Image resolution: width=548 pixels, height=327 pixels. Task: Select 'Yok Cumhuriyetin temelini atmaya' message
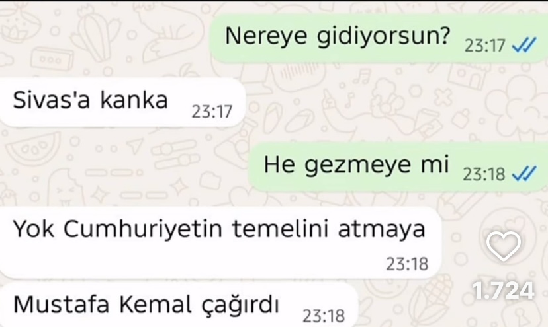click(220, 242)
